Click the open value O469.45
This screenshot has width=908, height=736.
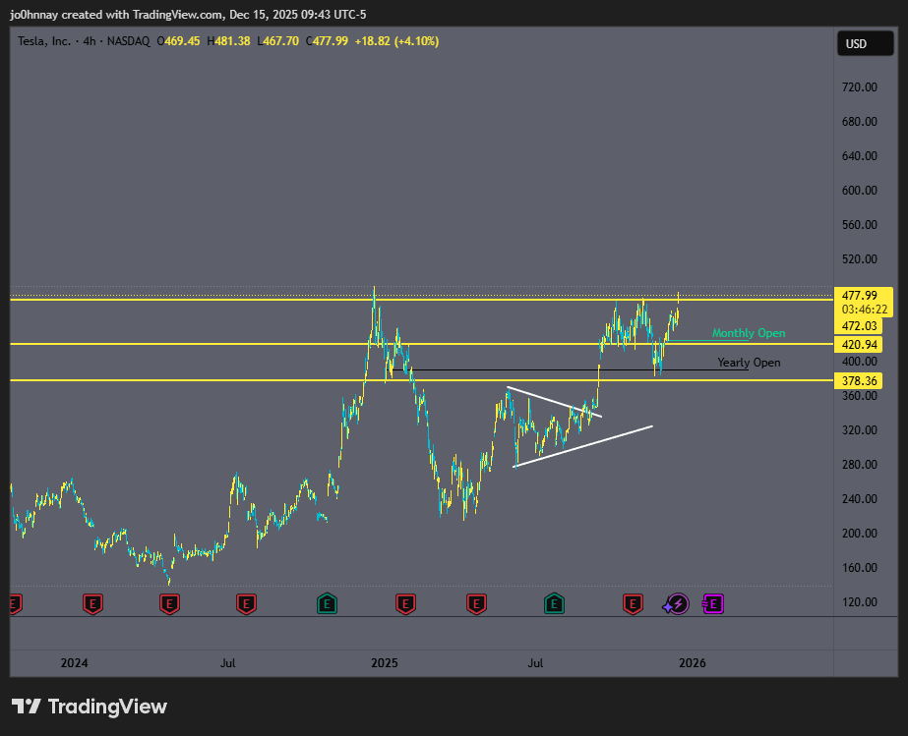(178, 41)
